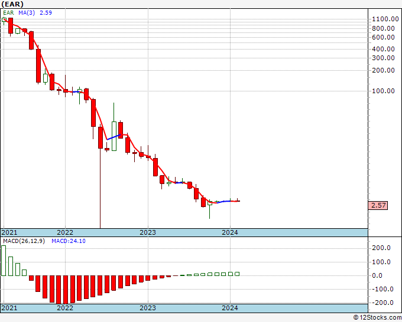
Task: Click the -100.0 MACD axis label
Action: click(x=381, y=289)
